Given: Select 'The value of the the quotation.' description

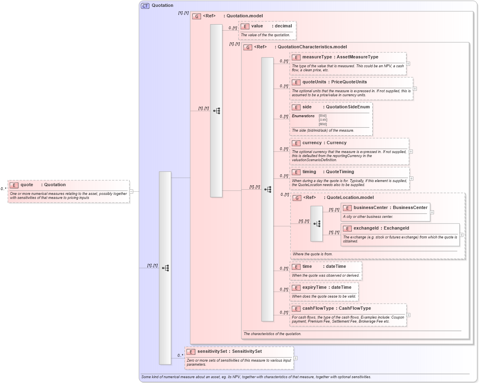Looking at the screenshot, I should 265,35.
